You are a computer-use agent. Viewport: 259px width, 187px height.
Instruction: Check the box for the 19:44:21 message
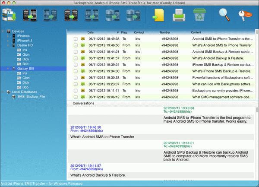76,52
